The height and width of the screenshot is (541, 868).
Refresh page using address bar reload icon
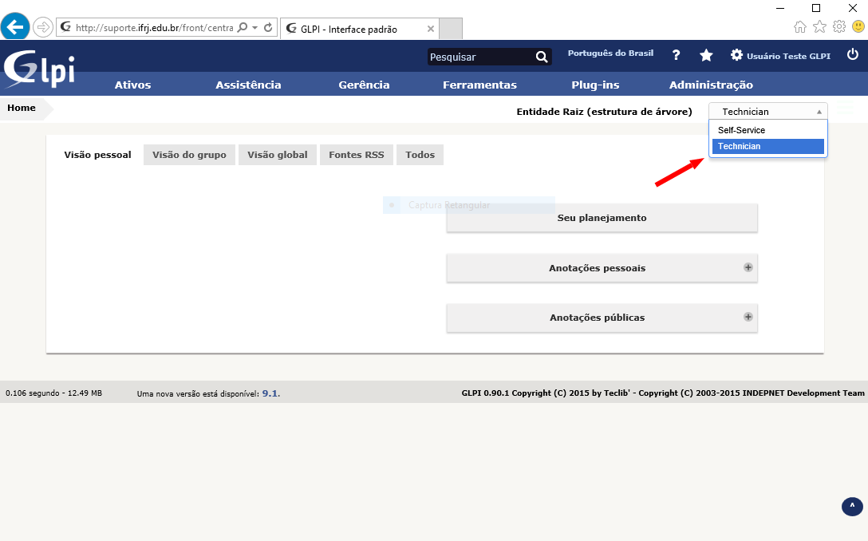(268, 28)
